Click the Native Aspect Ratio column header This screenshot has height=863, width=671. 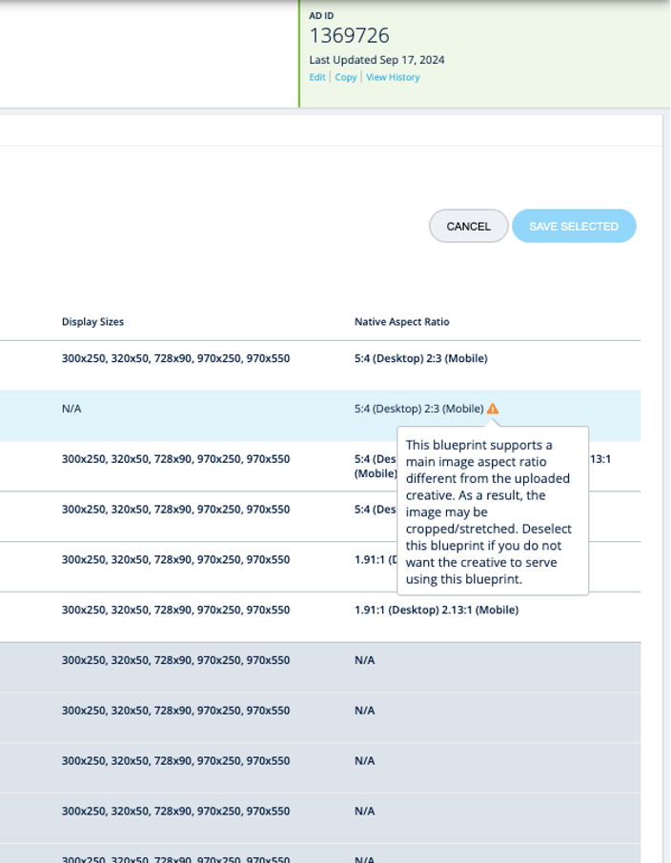[x=401, y=322]
